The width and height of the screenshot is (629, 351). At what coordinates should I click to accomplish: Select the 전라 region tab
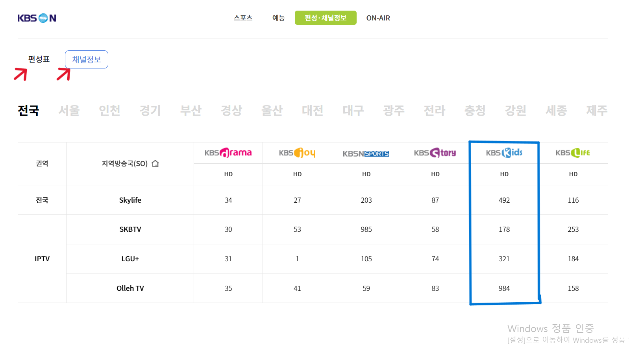434,111
